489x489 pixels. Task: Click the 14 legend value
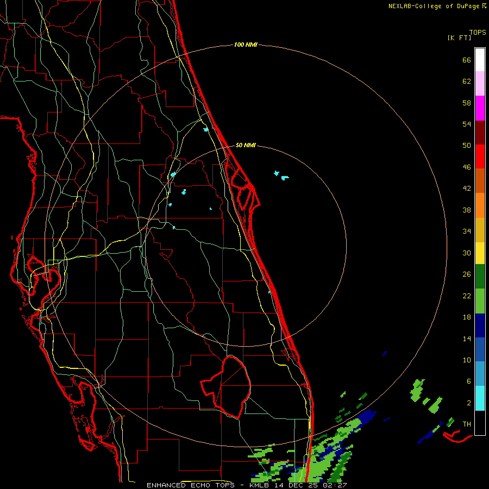[x=467, y=338]
